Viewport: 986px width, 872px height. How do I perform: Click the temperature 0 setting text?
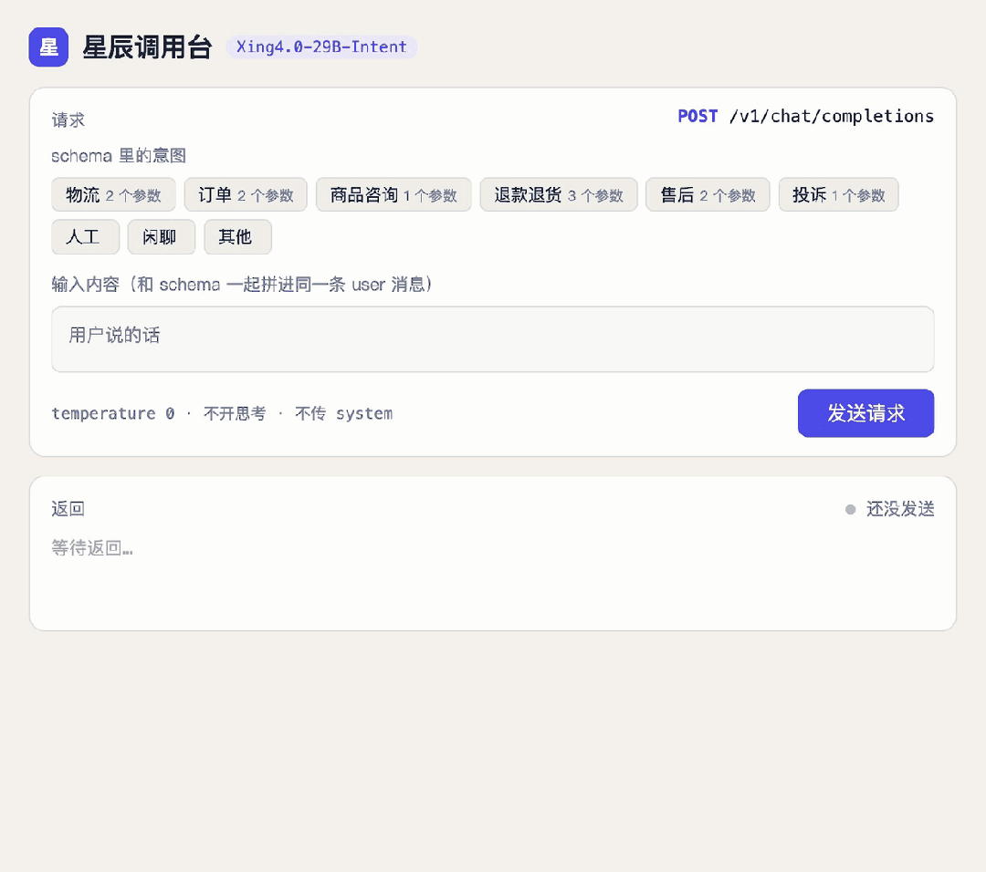point(113,413)
